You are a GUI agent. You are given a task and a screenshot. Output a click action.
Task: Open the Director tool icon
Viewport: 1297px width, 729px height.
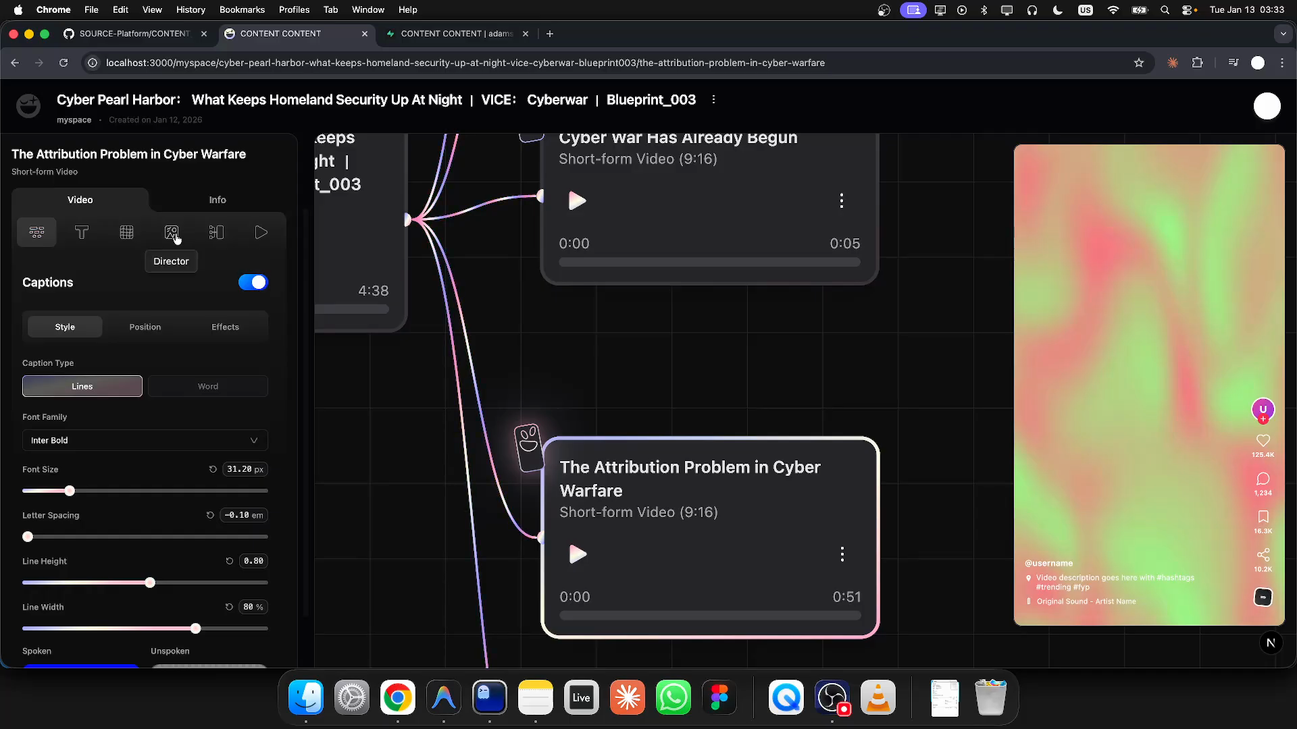coord(172,232)
